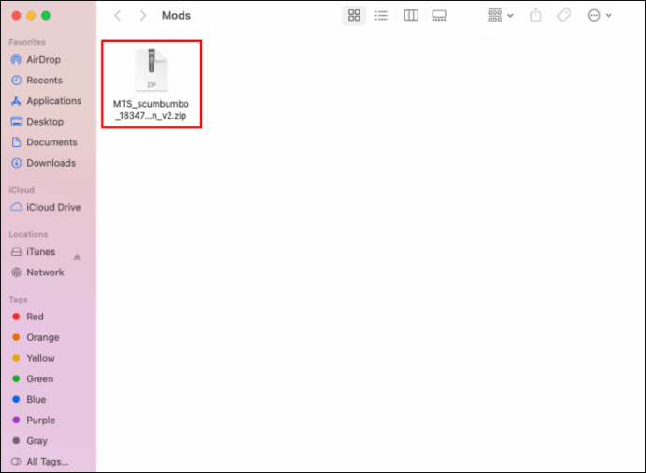Switch to icon grid view
646x473 pixels.
[x=354, y=16]
